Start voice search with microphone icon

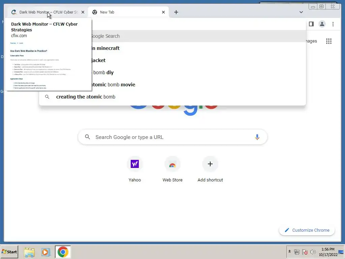tap(257, 137)
